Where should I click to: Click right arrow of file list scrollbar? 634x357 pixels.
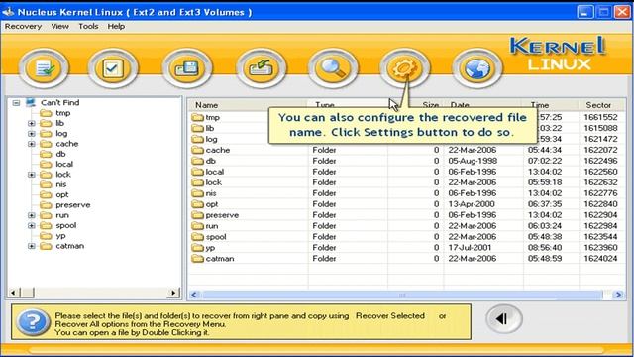[618, 295]
